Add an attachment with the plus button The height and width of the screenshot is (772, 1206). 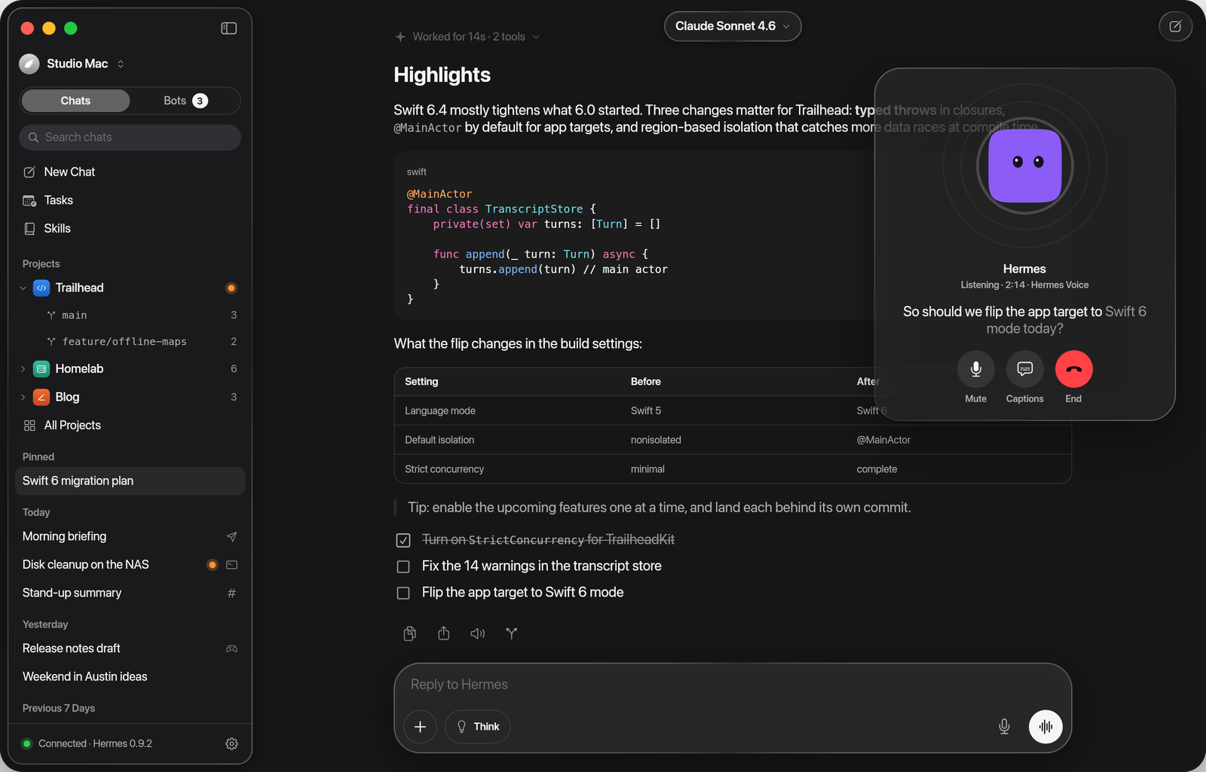pos(420,727)
